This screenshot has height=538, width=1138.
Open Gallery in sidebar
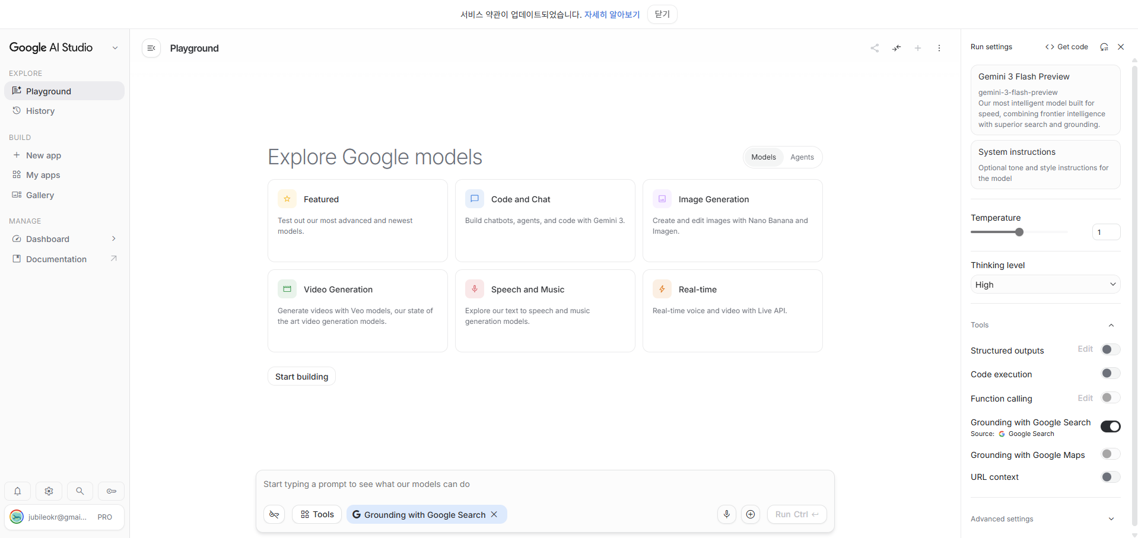tap(65, 195)
